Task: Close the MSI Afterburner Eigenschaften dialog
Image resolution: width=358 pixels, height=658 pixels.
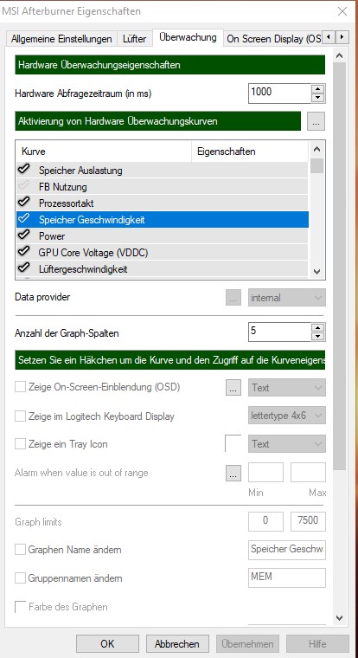Action: coord(342,12)
